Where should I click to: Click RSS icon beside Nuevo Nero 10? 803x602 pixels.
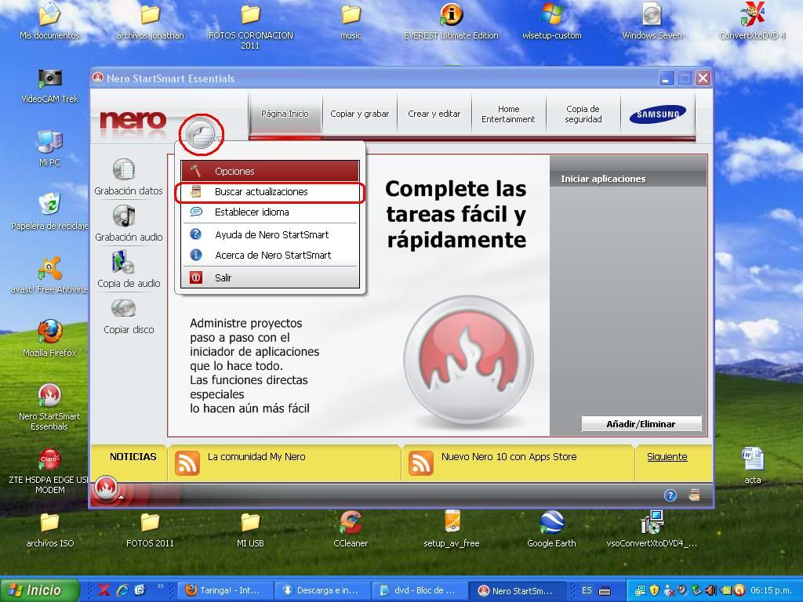coord(421,462)
